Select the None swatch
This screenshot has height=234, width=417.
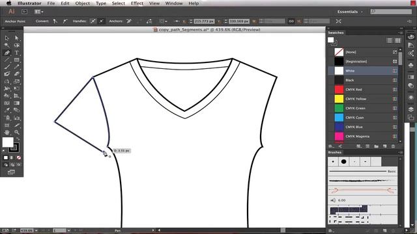364,52
